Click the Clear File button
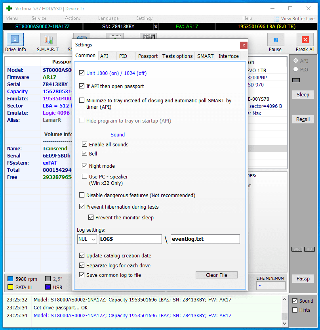This screenshot has height=330, width=320. click(217, 275)
